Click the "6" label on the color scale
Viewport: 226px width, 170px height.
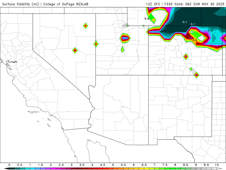134,165
